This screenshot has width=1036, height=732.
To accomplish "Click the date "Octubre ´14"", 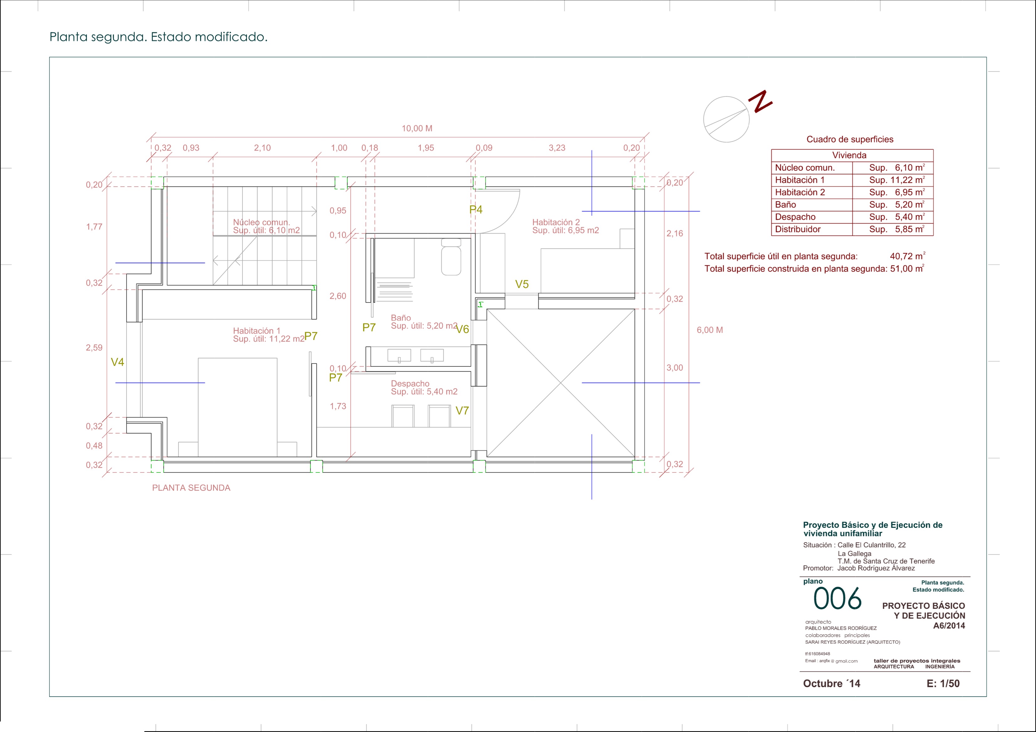I will tap(832, 683).
